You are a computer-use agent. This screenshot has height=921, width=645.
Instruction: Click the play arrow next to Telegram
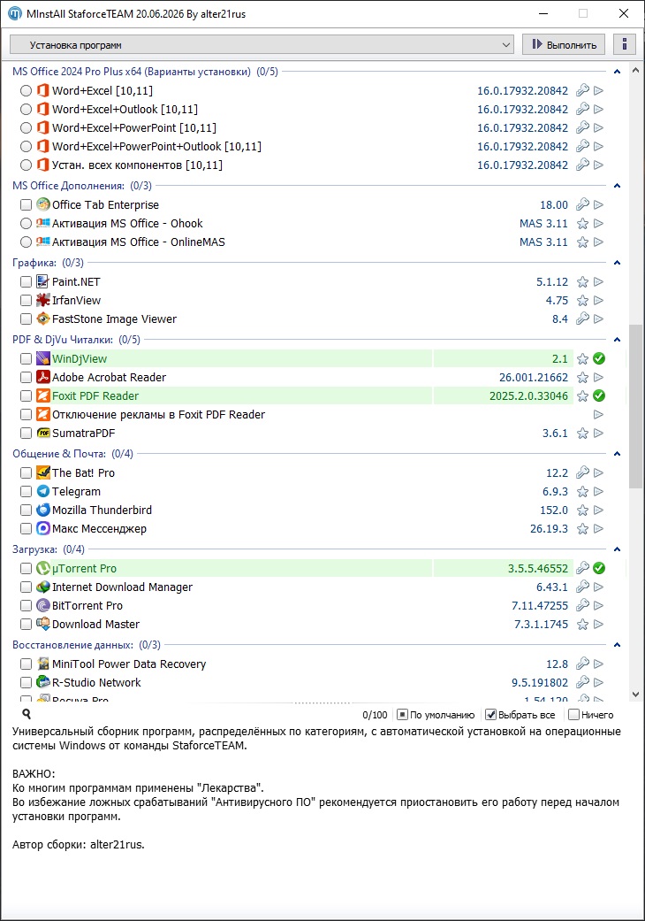pos(598,492)
